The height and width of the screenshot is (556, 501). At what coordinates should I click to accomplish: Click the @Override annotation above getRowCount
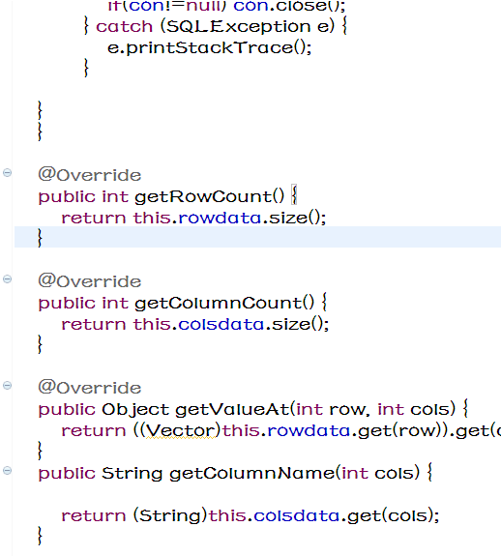pos(90,175)
